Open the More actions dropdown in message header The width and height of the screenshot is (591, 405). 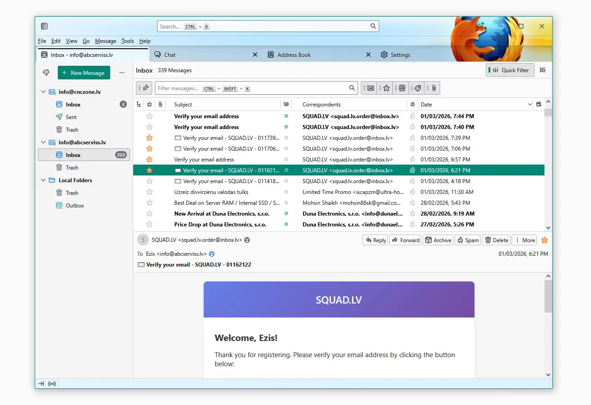coord(524,240)
